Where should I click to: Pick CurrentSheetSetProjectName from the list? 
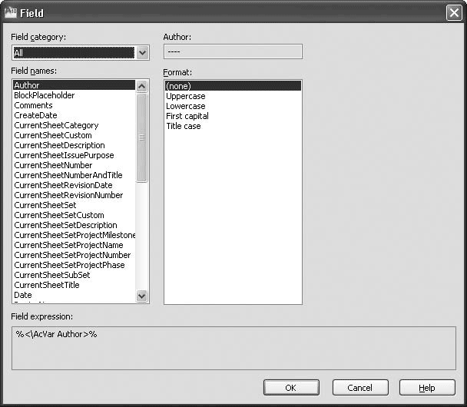(x=68, y=245)
